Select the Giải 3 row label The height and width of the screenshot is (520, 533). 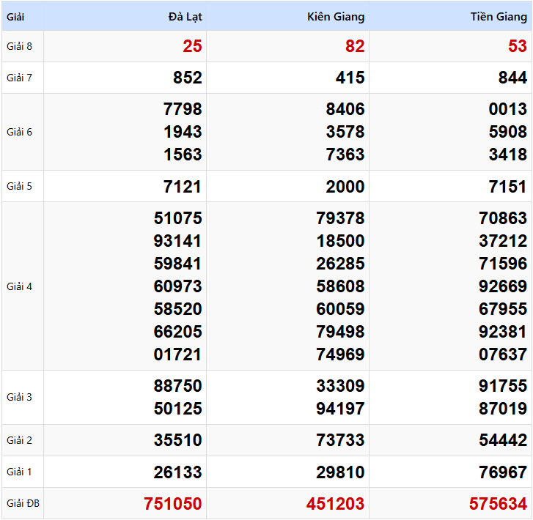tap(19, 397)
